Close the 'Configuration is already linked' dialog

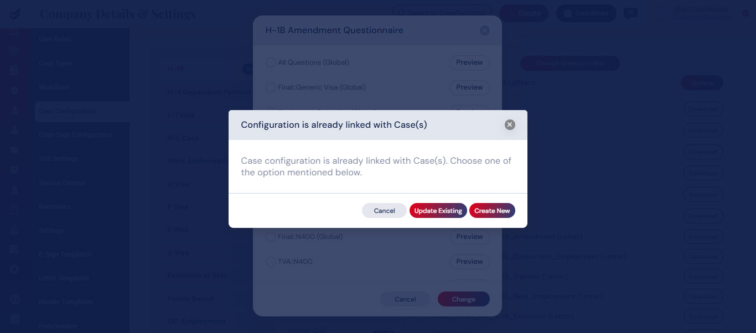click(x=510, y=124)
